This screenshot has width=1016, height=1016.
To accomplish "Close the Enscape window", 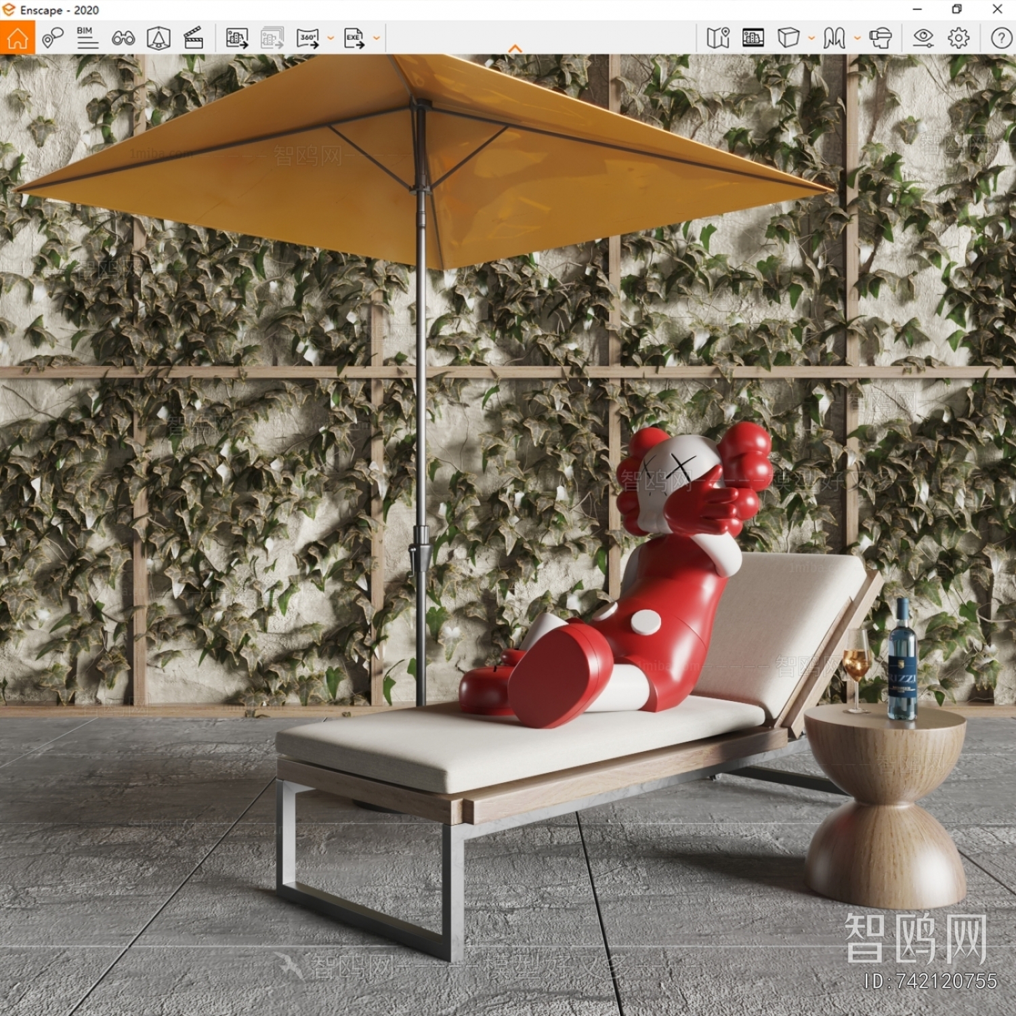I will 997,9.
